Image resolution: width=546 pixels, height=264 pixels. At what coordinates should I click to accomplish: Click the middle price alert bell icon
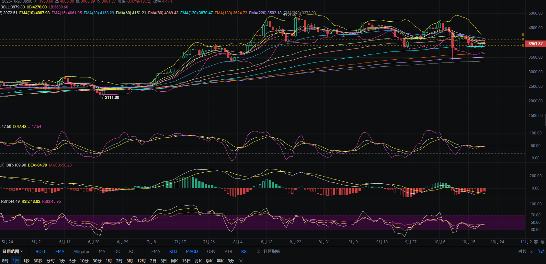tap(523, 40)
